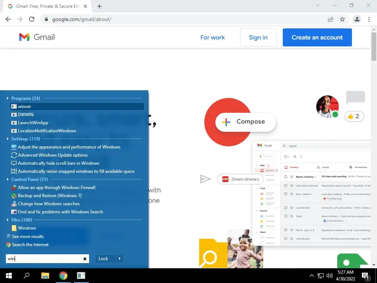The width and height of the screenshot is (377, 283).
Task: Open the Chrome profile avatar icon
Action: tap(357, 19)
